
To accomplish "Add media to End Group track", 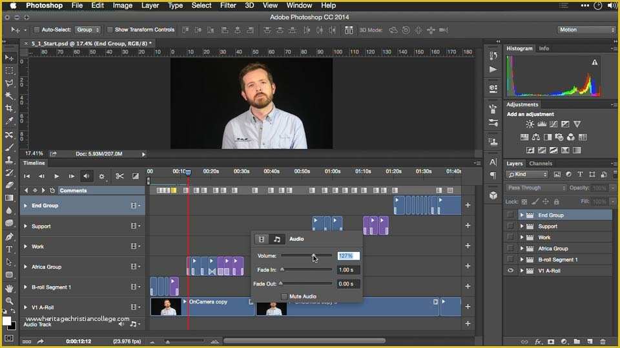I will click(x=468, y=206).
